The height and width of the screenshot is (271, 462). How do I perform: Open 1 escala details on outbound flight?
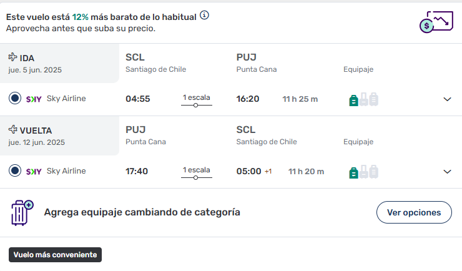[x=197, y=100]
